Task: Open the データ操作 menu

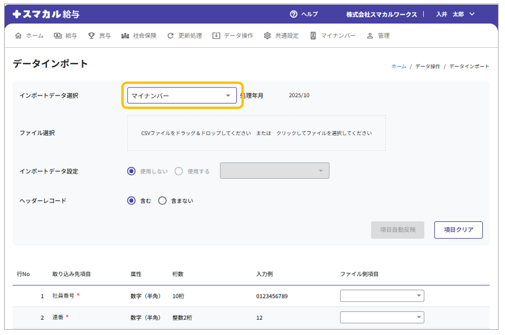Action: pyautogui.click(x=233, y=36)
